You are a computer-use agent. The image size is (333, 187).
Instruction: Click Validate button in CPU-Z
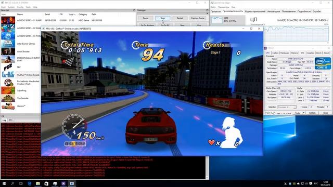coord(312,113)
